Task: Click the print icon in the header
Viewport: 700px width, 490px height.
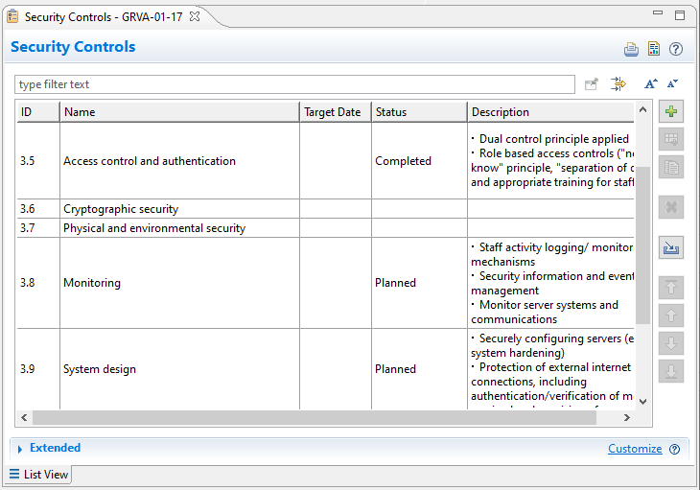Action: [631, 49]
